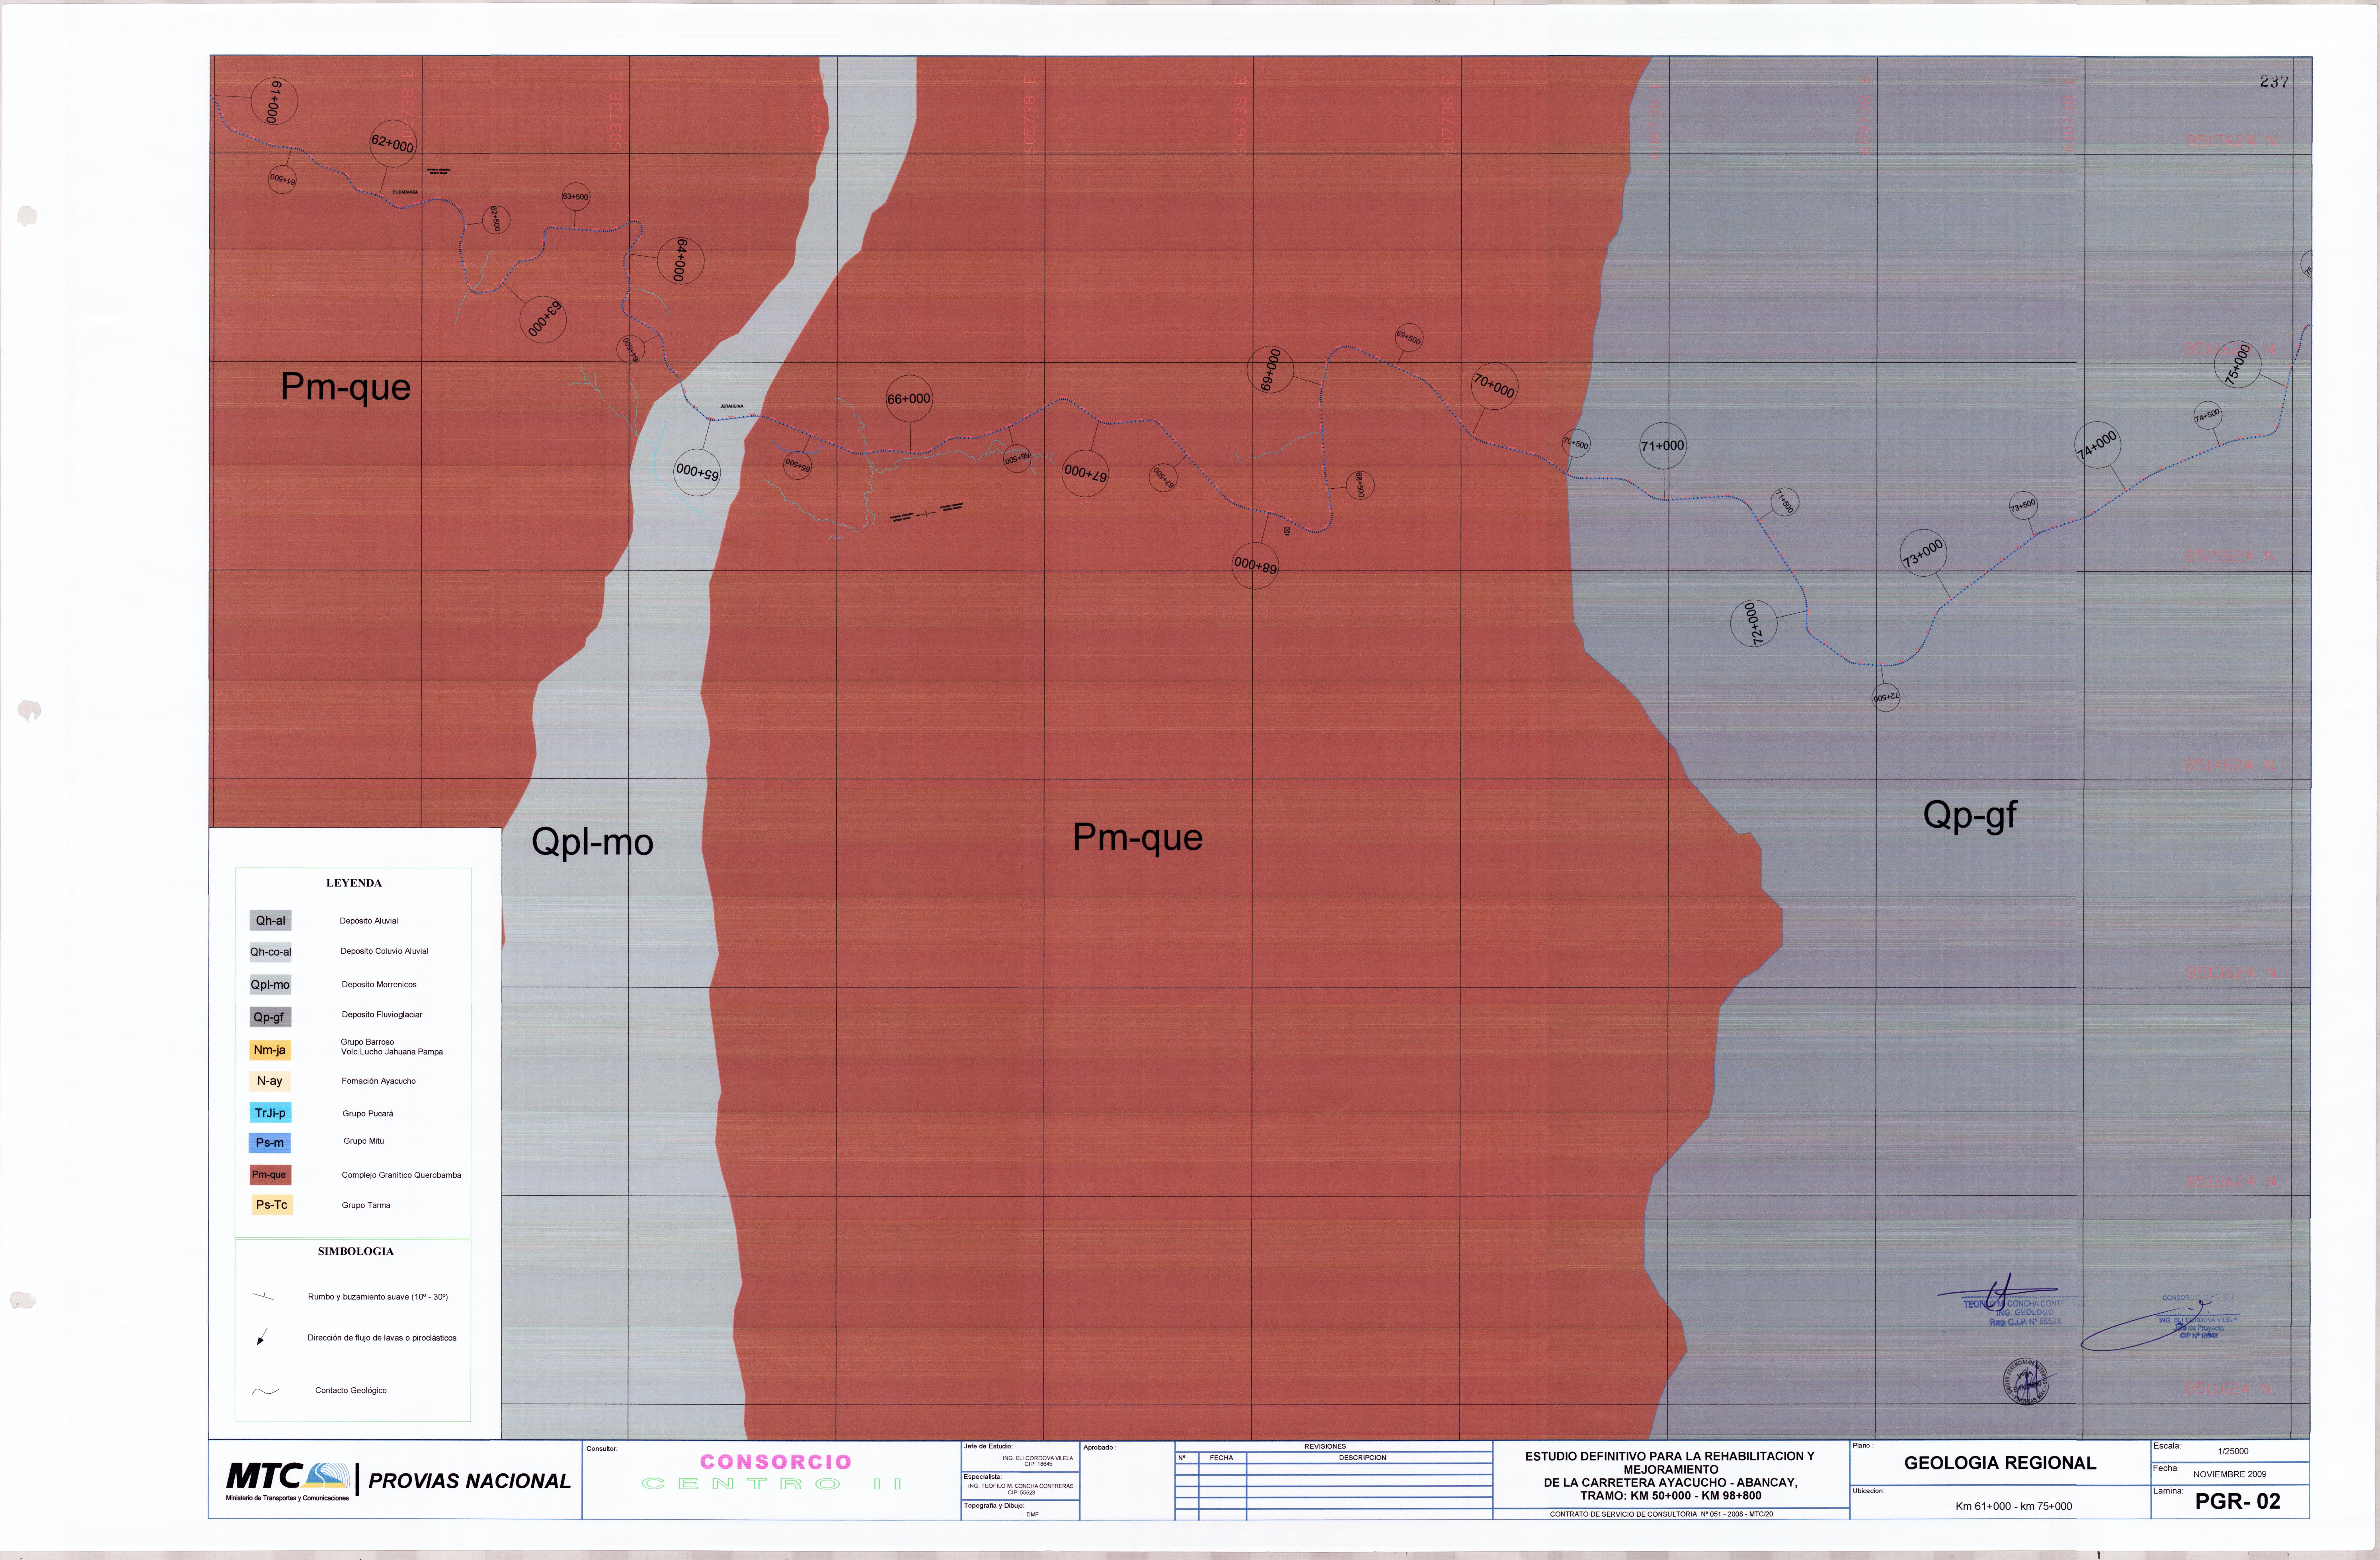Click the large Qpl-mo map label
This screenshot has height=1560, width=2380.
coord(592,842)
